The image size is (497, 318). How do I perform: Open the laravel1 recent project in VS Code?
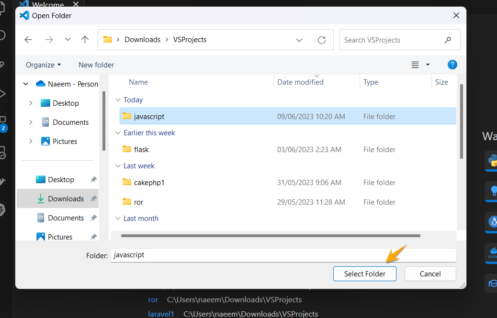(161, 314)
